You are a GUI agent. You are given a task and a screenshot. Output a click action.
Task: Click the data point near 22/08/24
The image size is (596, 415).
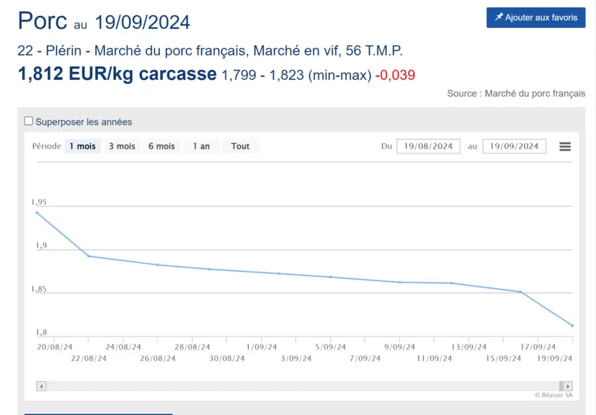(x=89, y=256)
